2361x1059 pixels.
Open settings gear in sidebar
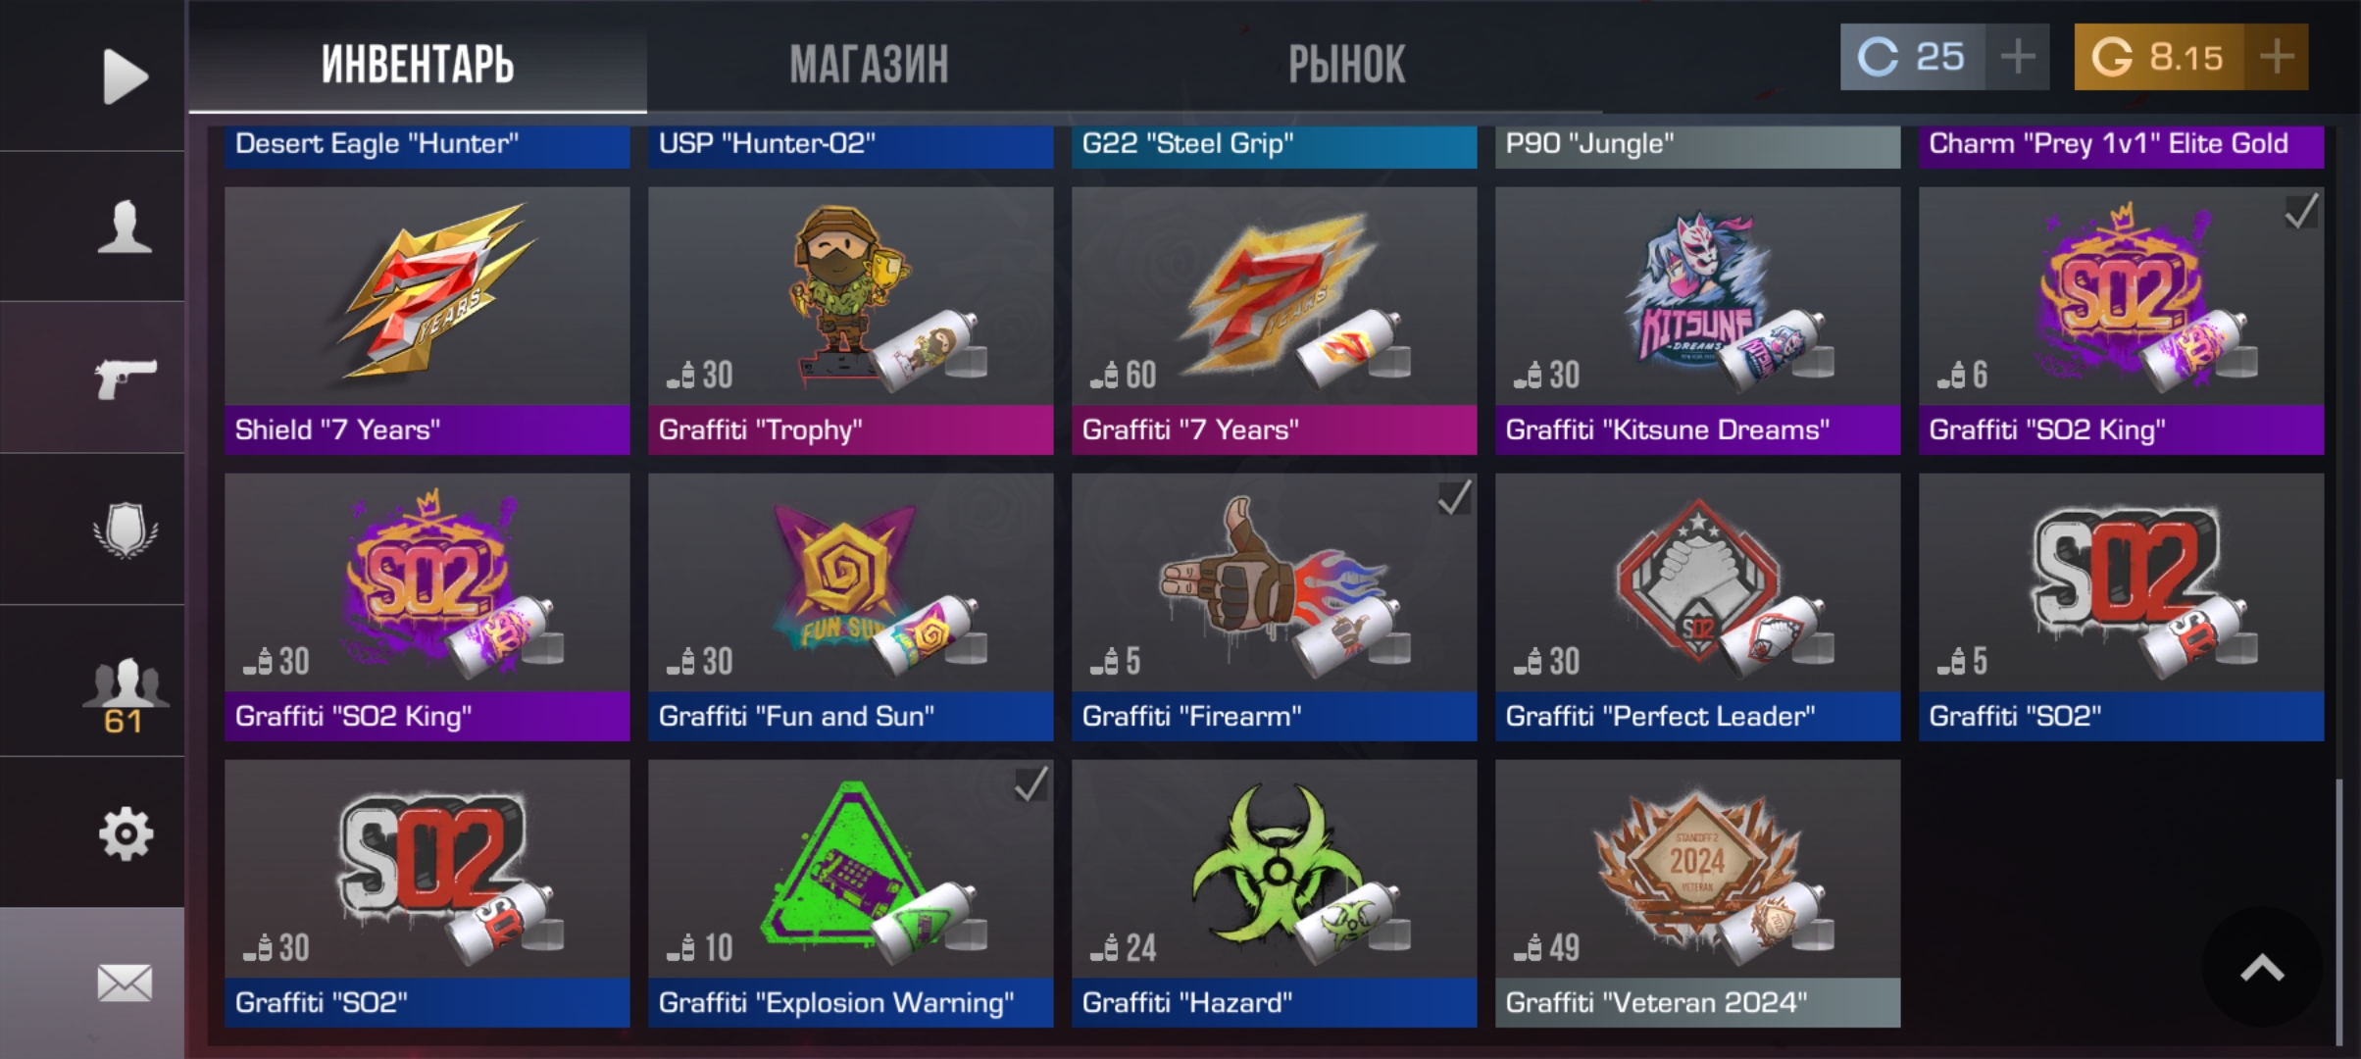click(126, 833)
